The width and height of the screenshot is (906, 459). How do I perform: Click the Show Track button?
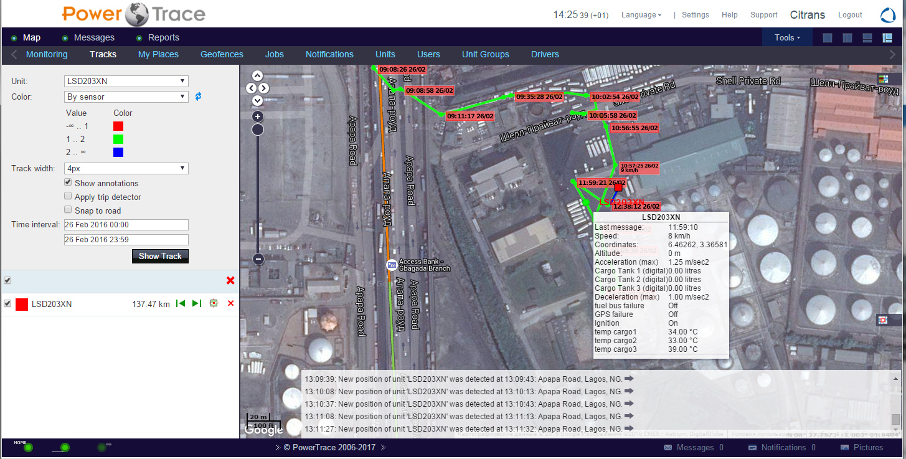(160, 256)
